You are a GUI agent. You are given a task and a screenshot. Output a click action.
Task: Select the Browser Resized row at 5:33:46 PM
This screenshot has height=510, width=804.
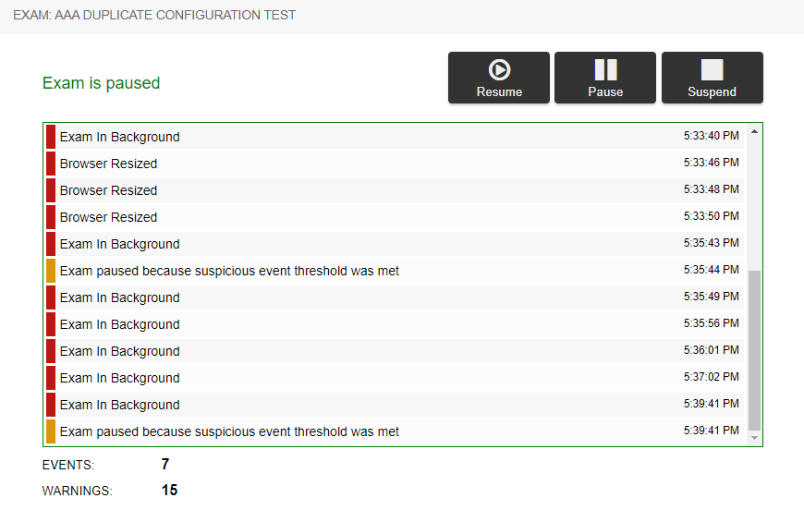pos(395,164)
